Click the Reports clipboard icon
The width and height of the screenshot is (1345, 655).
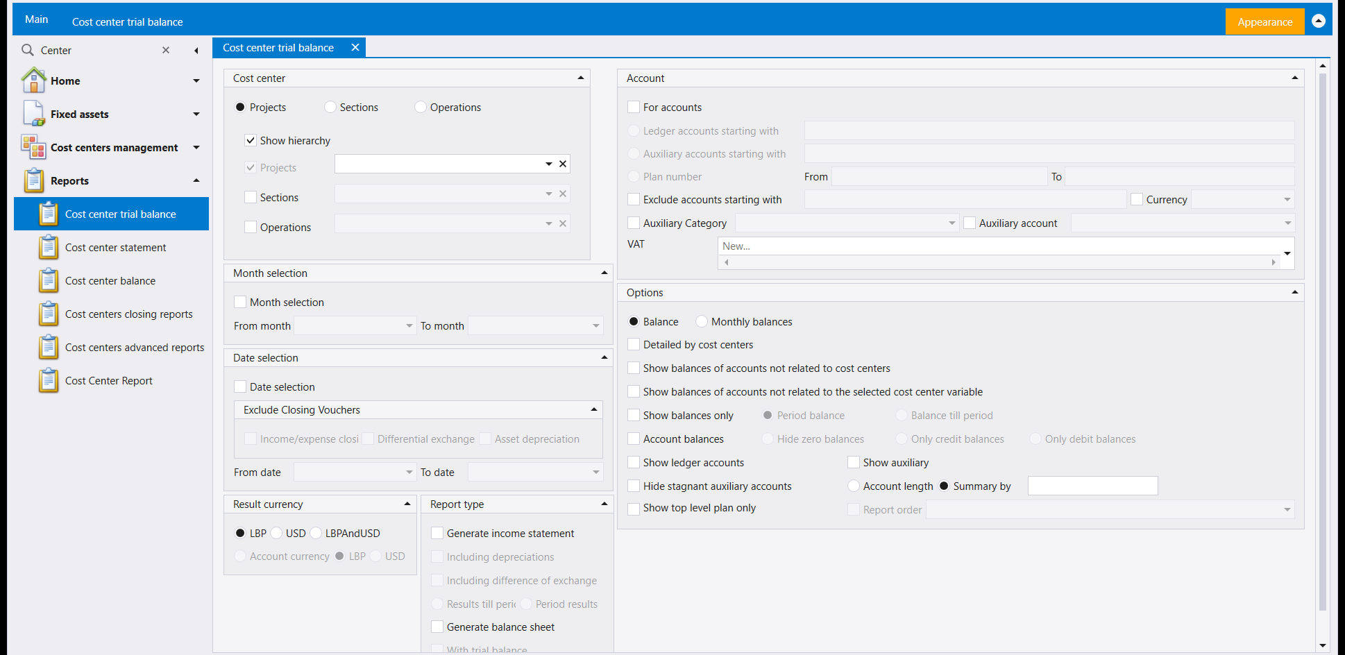33,180
